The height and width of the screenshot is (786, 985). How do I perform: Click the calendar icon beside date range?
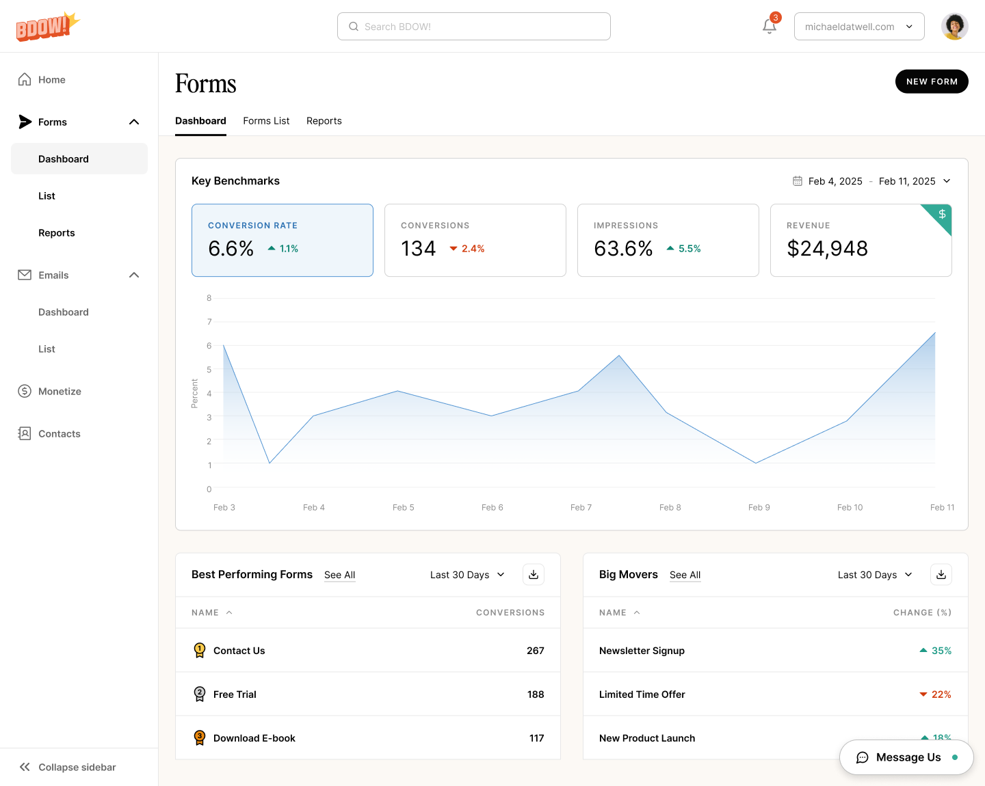point(798,181)
